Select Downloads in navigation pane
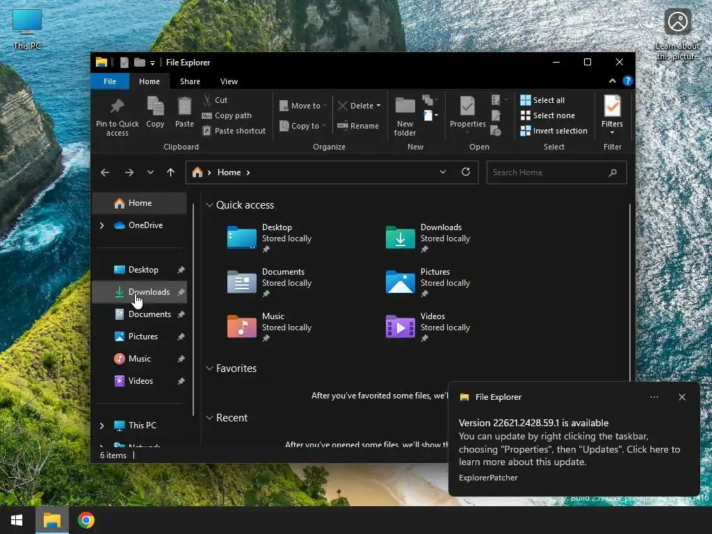 pyautogui.click(x=139, y=292)
